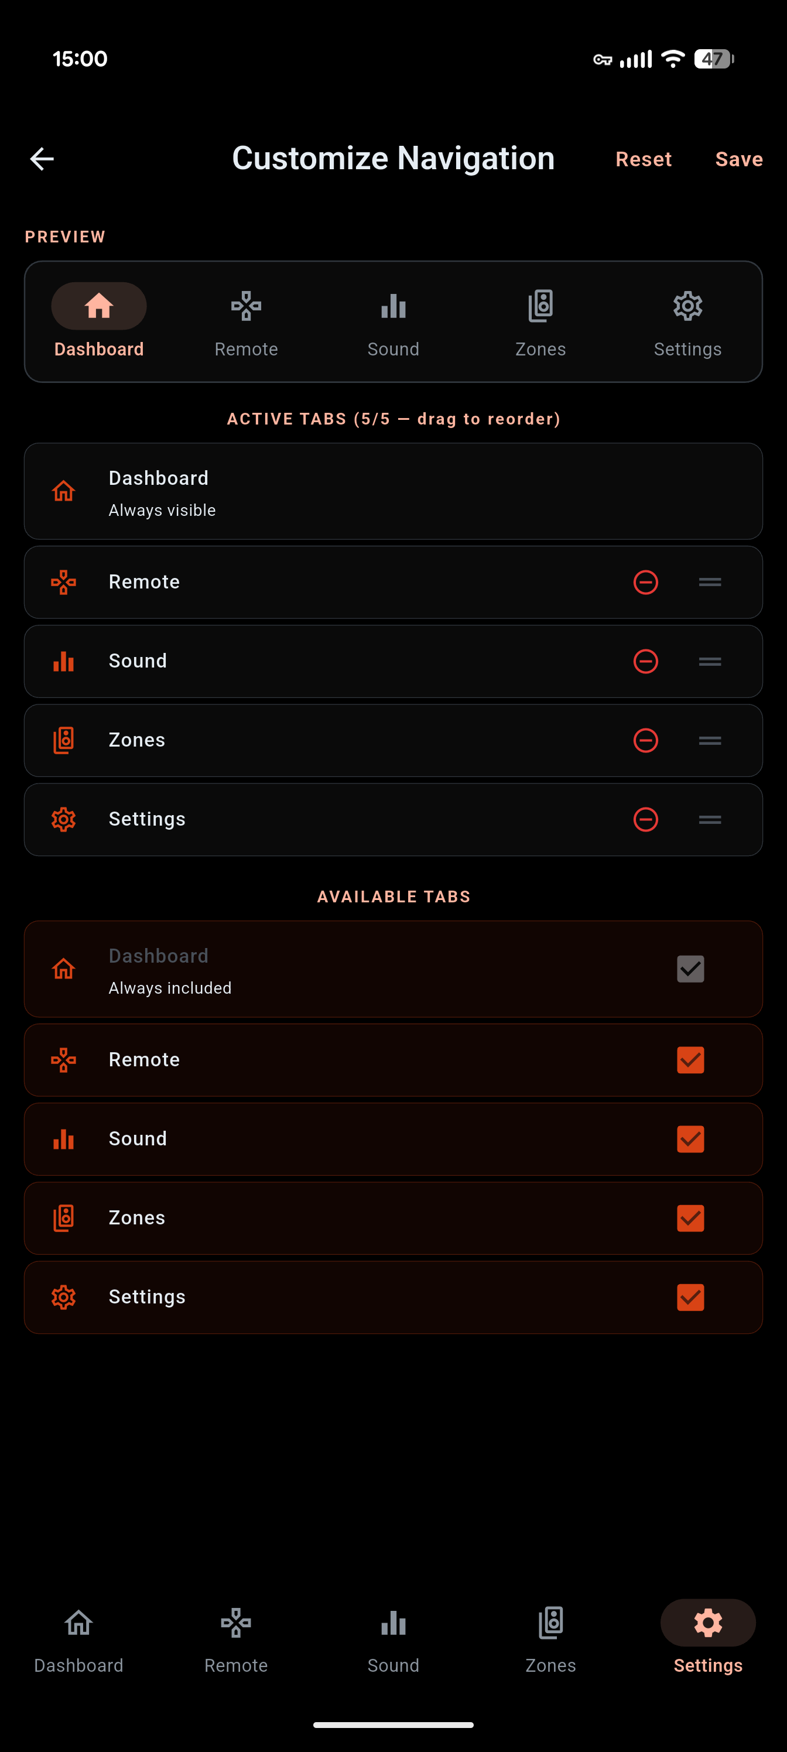Viewport: 787px width, 1752px height.
Task: Remove Settings from active tabs
Action: pos(645,820)
